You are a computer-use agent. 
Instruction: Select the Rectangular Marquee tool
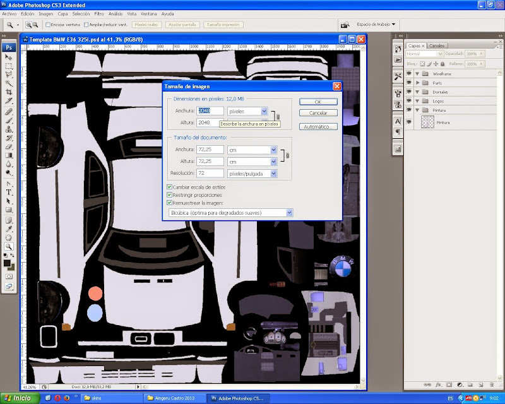(9, 66)
